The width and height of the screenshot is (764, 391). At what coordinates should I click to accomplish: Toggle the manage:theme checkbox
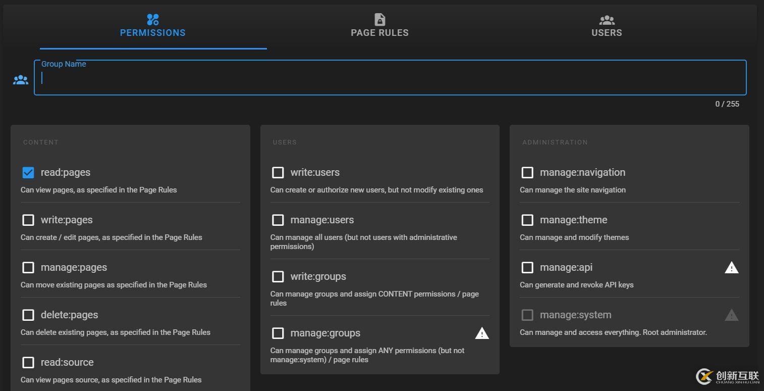(527, 220)
